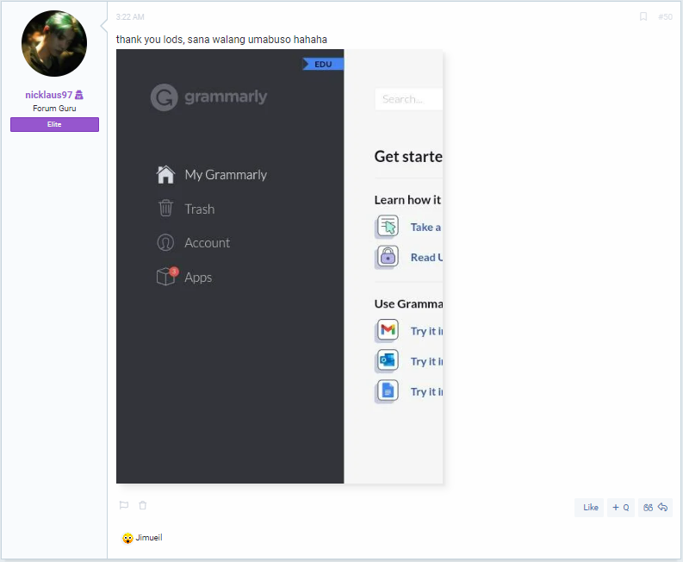Click the 'thank you lods' message text
This screenshot has width=683, height=562.
(x=221, y=40)
